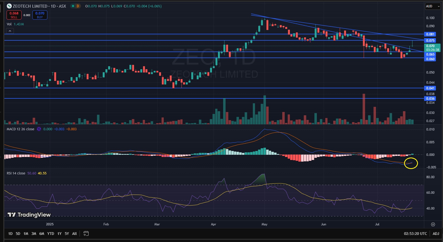The width and height of the screenshot is (443, 242).
Task: Click the May label on time axis
Action: [x=264, y=224]
